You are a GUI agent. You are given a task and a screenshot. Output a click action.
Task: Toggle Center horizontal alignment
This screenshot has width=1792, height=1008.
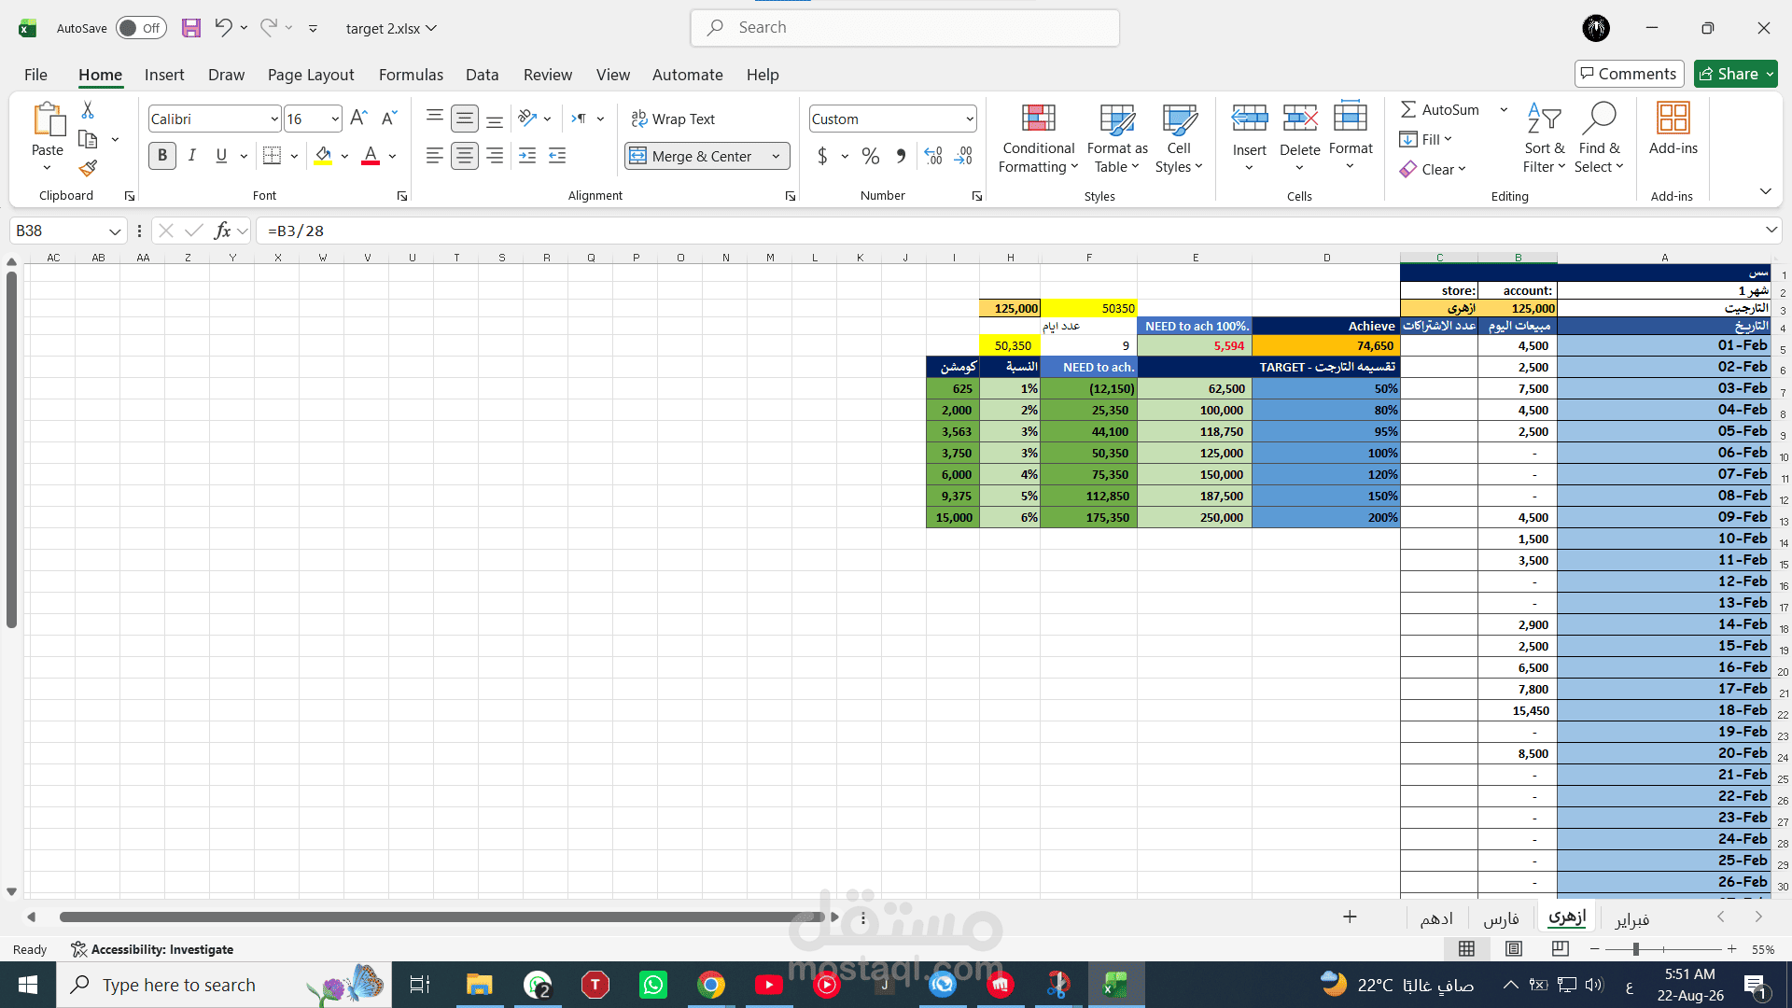[x=465, y=156]
